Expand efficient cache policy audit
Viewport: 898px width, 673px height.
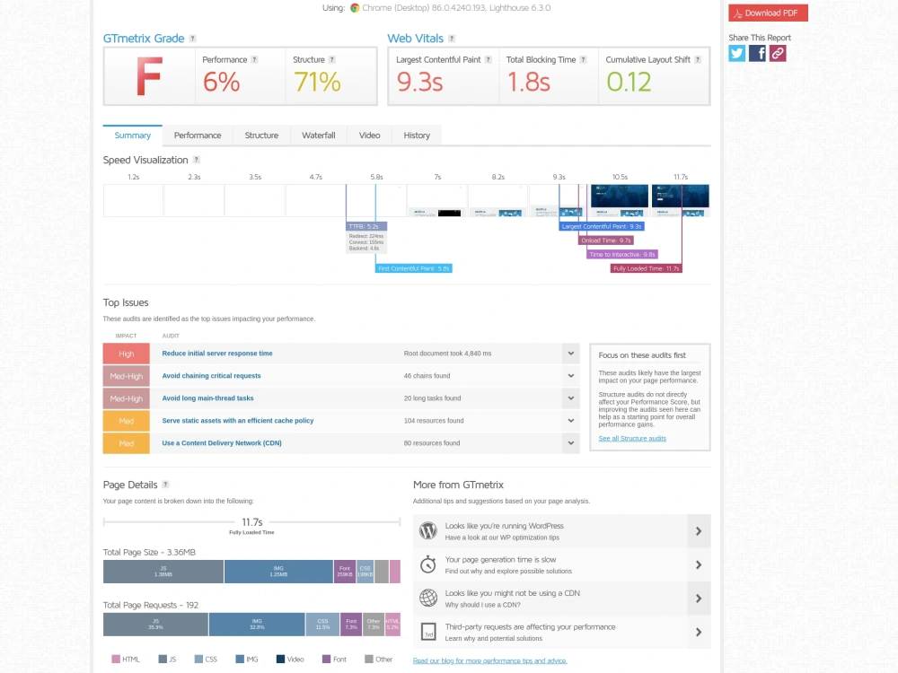click(570, 421)
